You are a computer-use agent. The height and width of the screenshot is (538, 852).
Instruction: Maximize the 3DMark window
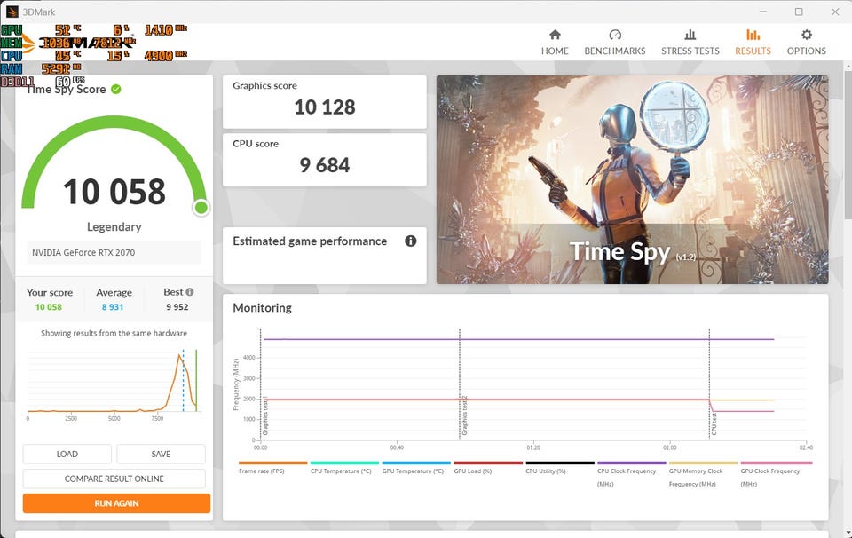coord(799,12)
